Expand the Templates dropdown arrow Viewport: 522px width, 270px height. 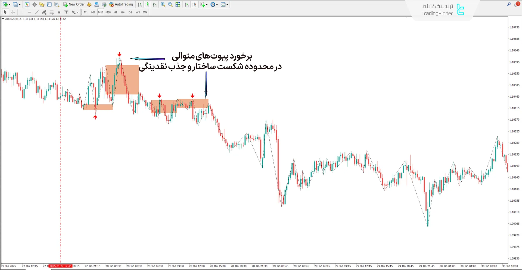(x=227, y=4)
